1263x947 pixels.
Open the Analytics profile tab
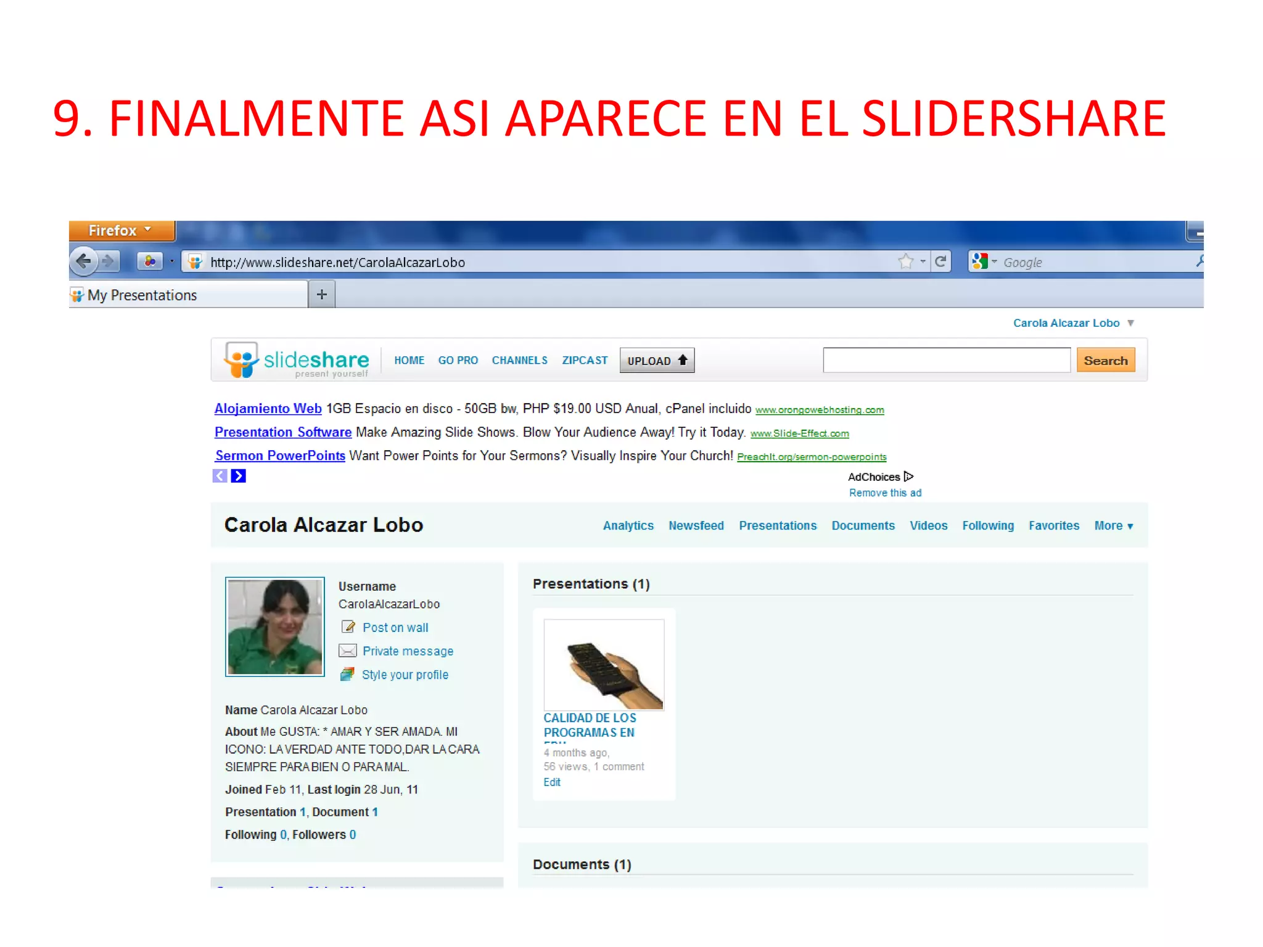click(628, 526)
